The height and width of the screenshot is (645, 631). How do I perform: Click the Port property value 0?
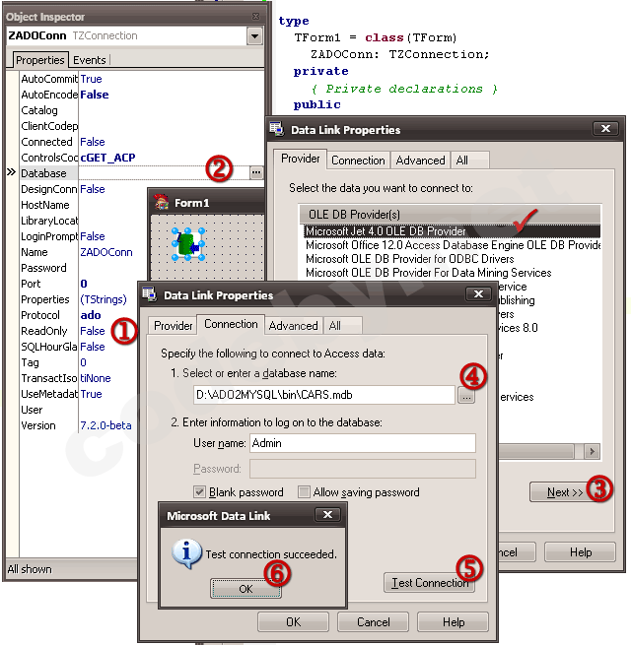[x=84, y=284]
